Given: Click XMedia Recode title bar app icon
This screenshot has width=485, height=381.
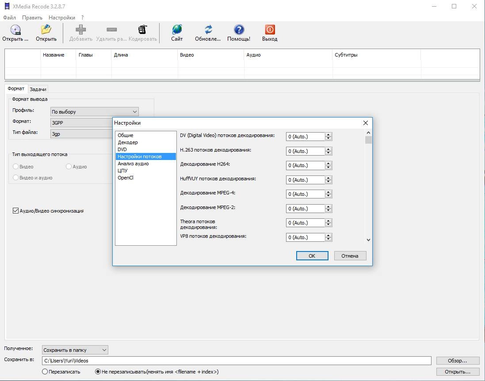Looking at the screenshot, I should (x=7, y=6).
